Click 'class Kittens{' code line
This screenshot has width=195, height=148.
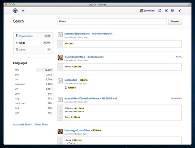click(73, 140)
